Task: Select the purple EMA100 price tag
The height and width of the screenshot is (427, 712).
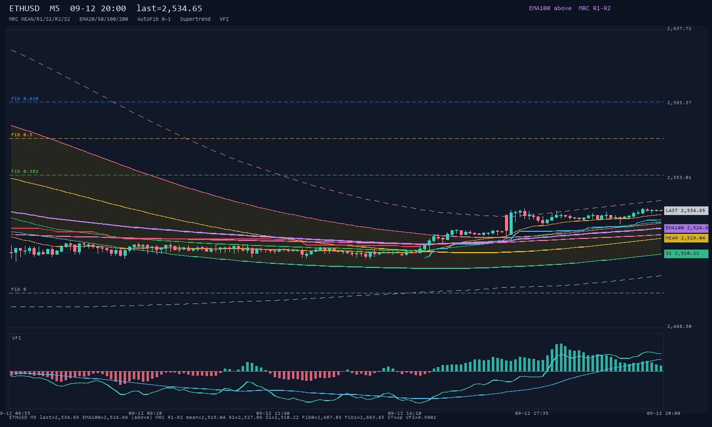Action: [x=686, y=228]
